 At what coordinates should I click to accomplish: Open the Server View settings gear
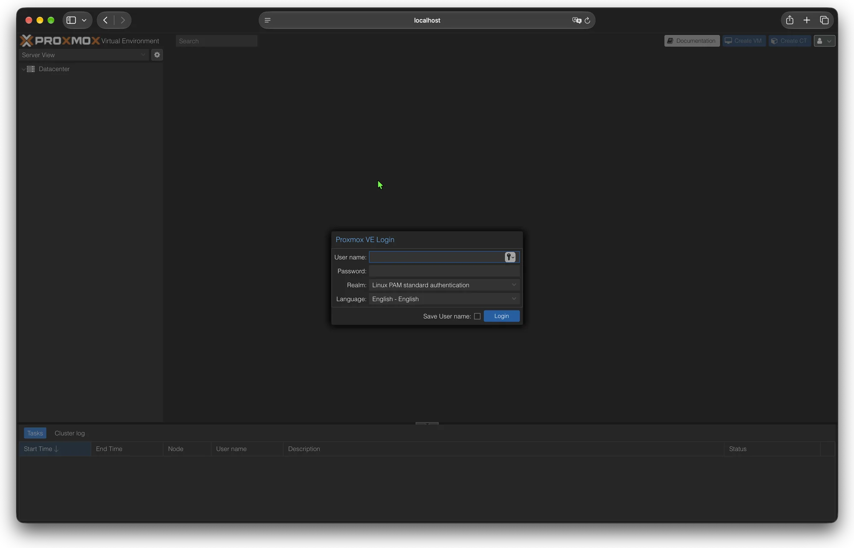click(x=157, y=55)
